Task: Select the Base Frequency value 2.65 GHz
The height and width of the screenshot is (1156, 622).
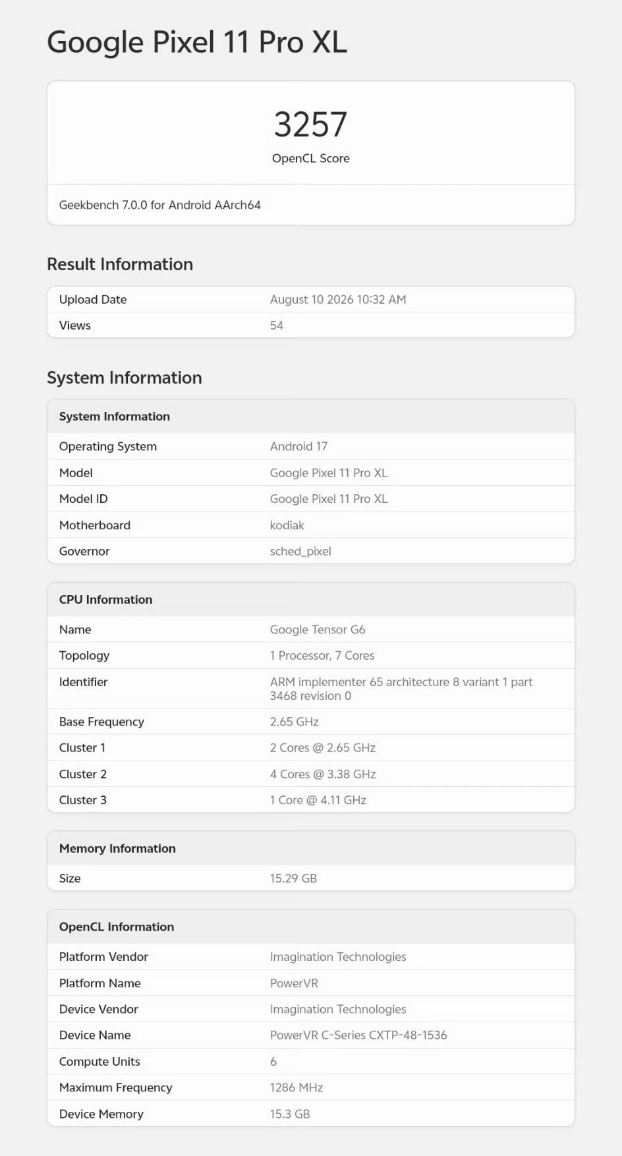Action: 295,722
